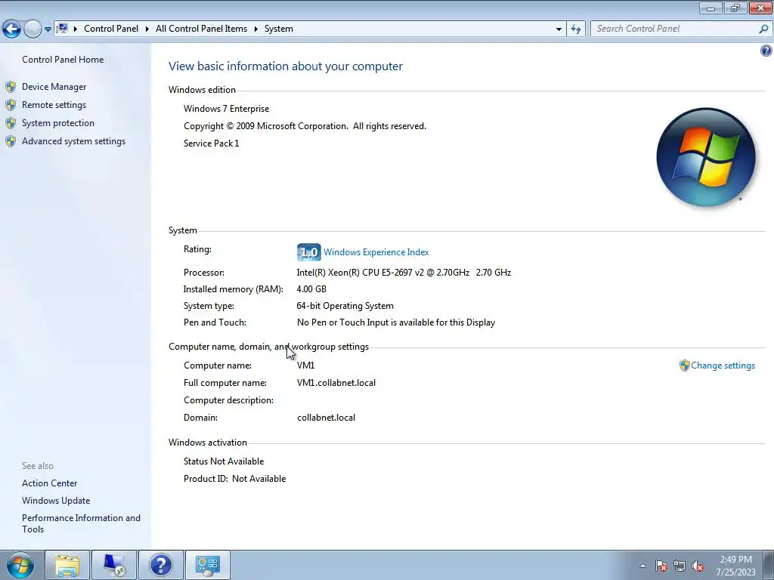Click the Show desktop button
The height and width of the screenshot is (580, 774).
[768, 565]
